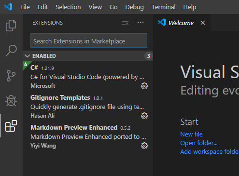The image size is (239, 176).
Task: Select the Markdown Preview Enhanced extension entry
Action: [x=88, y=136]
